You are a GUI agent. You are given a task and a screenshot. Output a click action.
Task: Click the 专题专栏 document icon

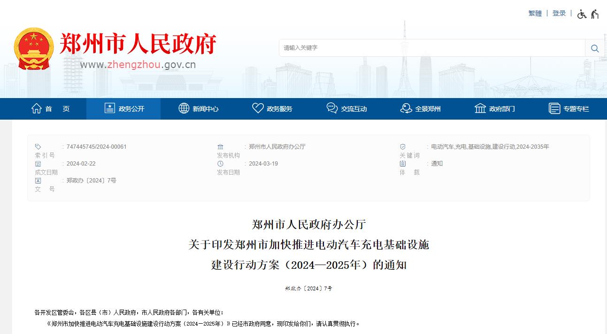pos(554,108)
